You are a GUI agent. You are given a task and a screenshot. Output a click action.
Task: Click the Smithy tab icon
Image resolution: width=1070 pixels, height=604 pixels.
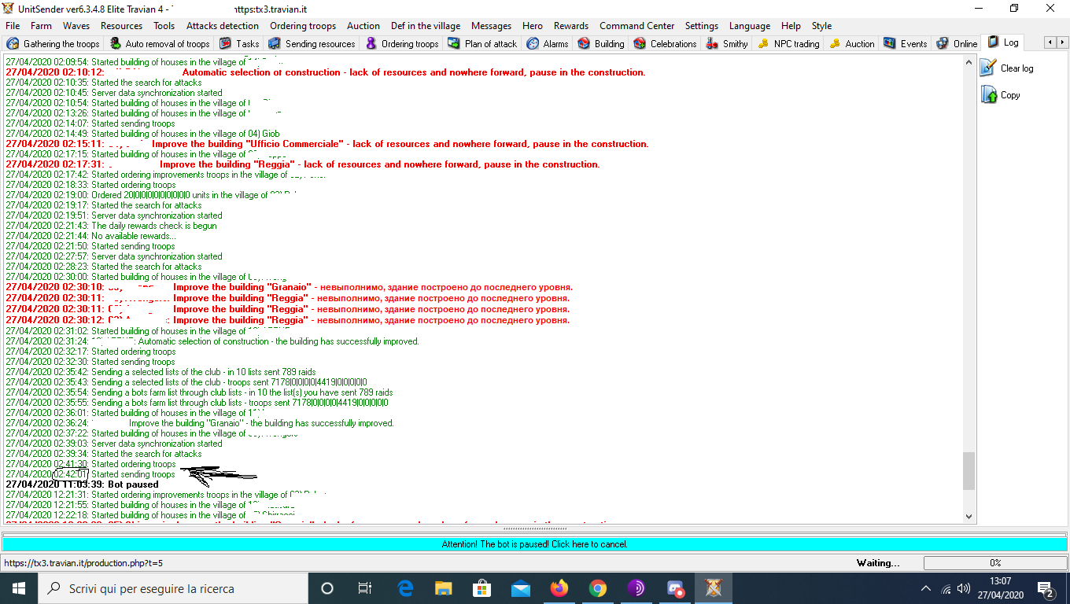712,44
